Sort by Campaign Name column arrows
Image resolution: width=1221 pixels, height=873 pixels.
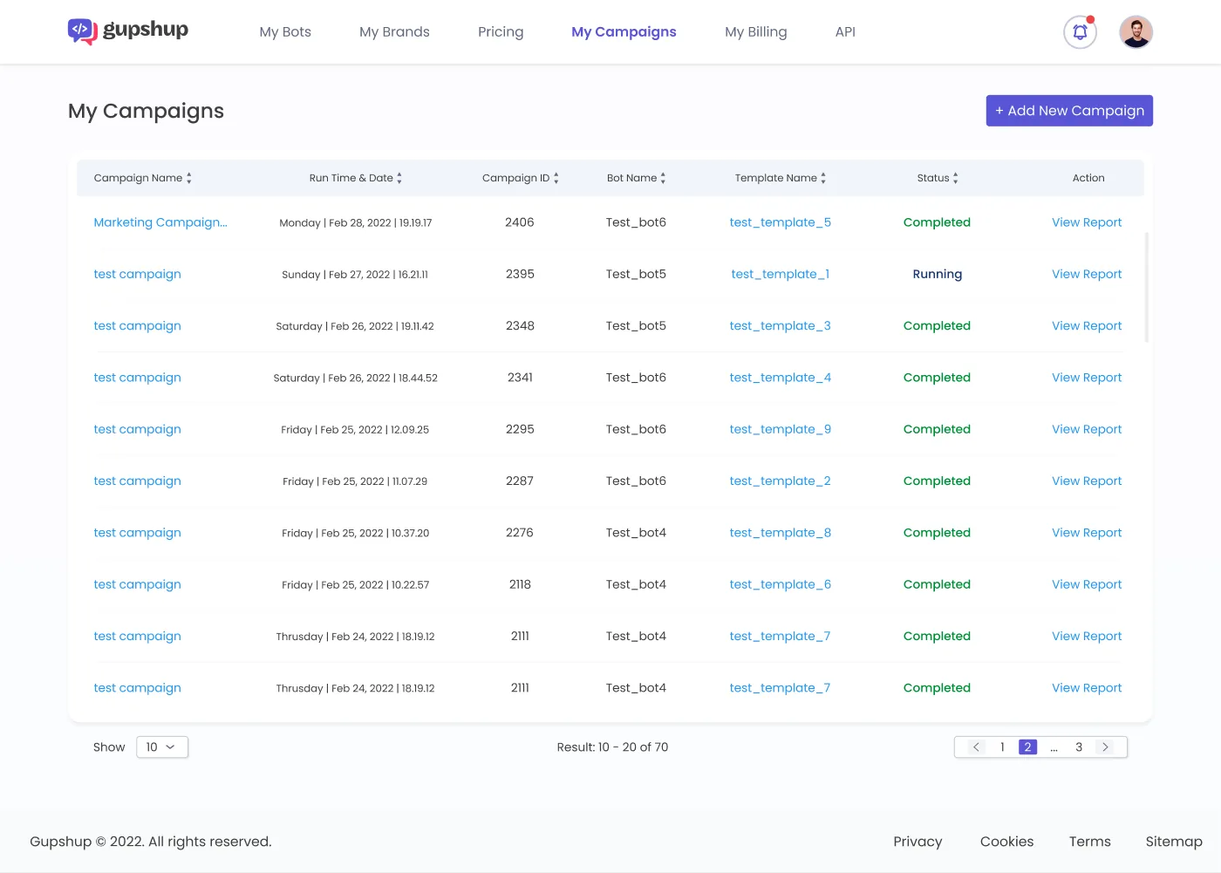pyautogui.click(x=188, y=178)
